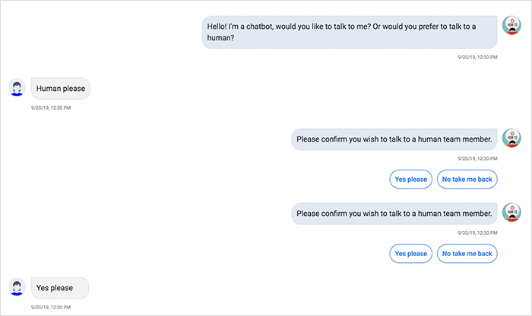This screenshot has width=532, height=316.
Task: Click the timestamp below the user's "Yes please"
Action: click(x=51, y=307)
